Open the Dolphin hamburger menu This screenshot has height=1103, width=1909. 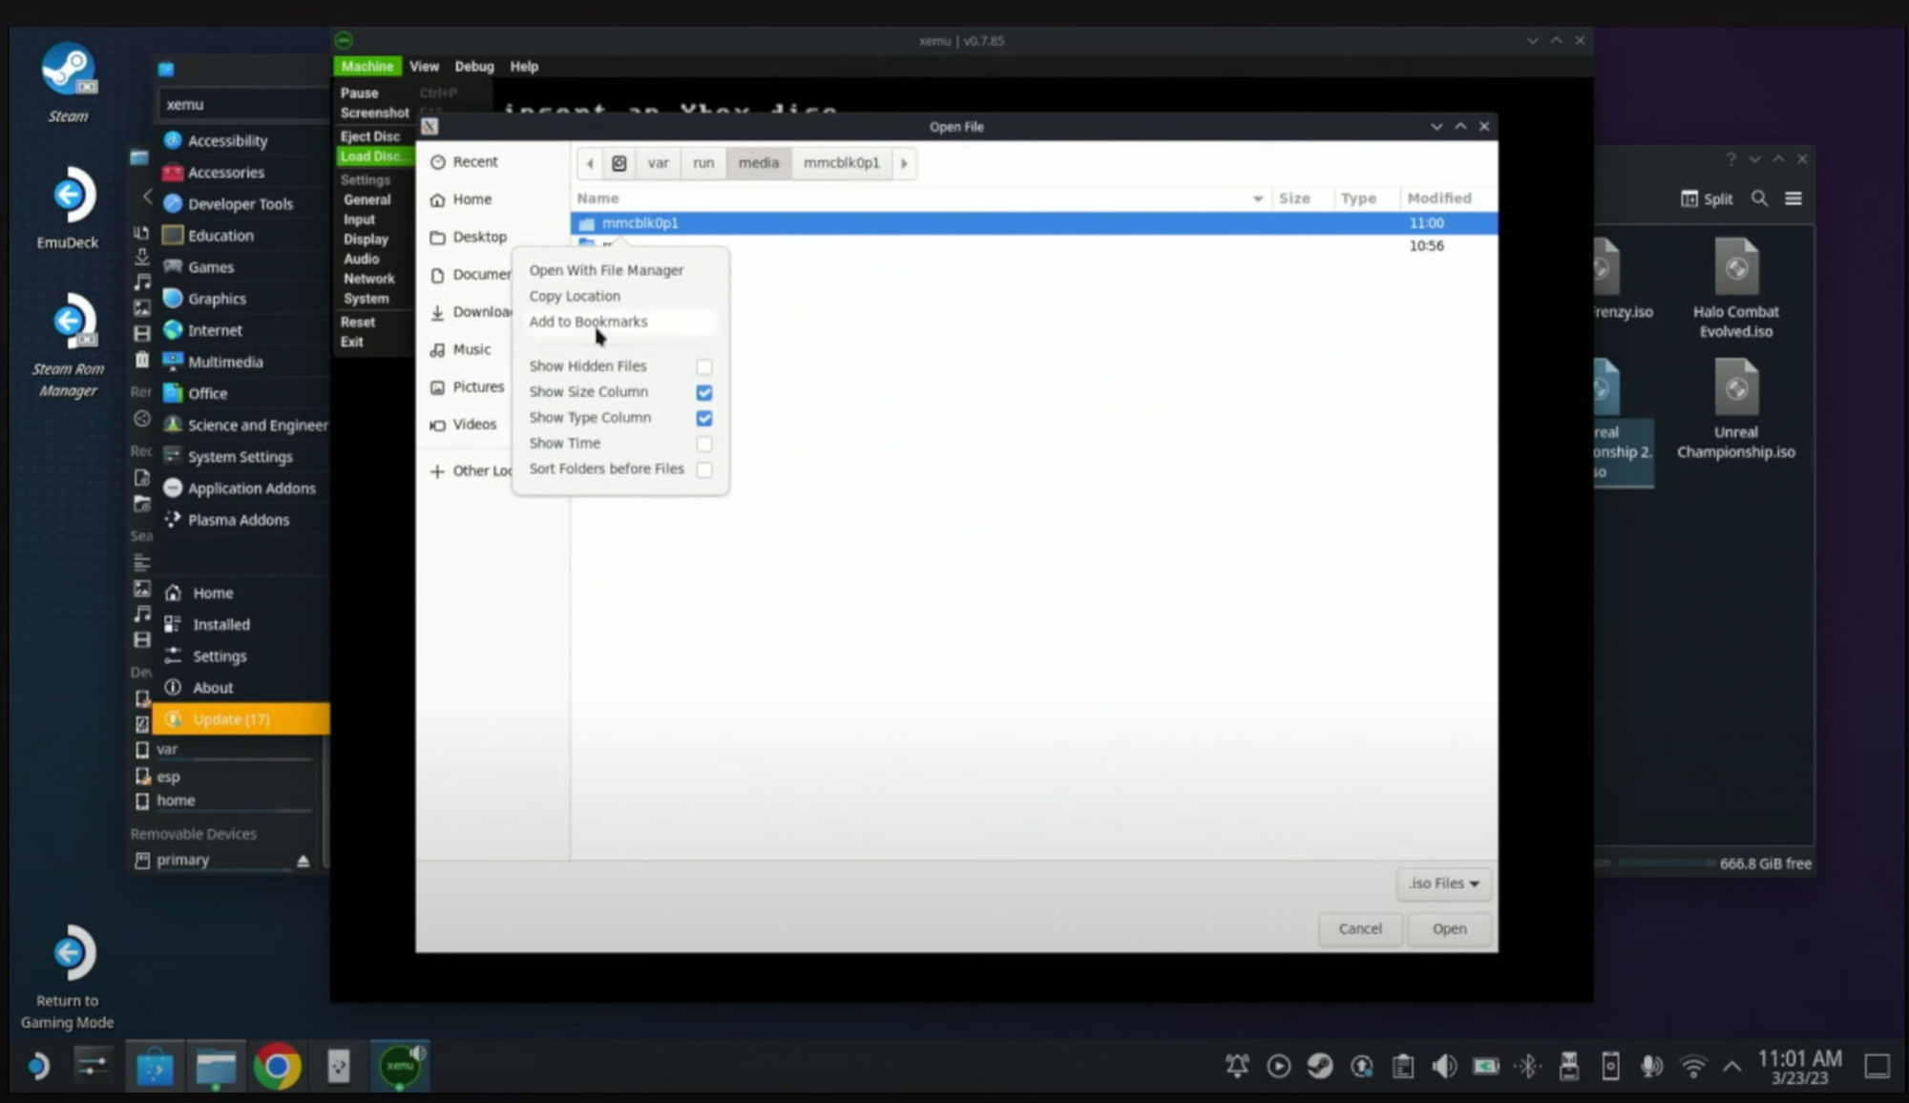click(x=1794, y=198)
